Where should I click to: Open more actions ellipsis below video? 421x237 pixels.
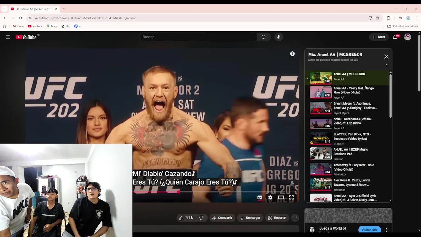click(295, 218)
